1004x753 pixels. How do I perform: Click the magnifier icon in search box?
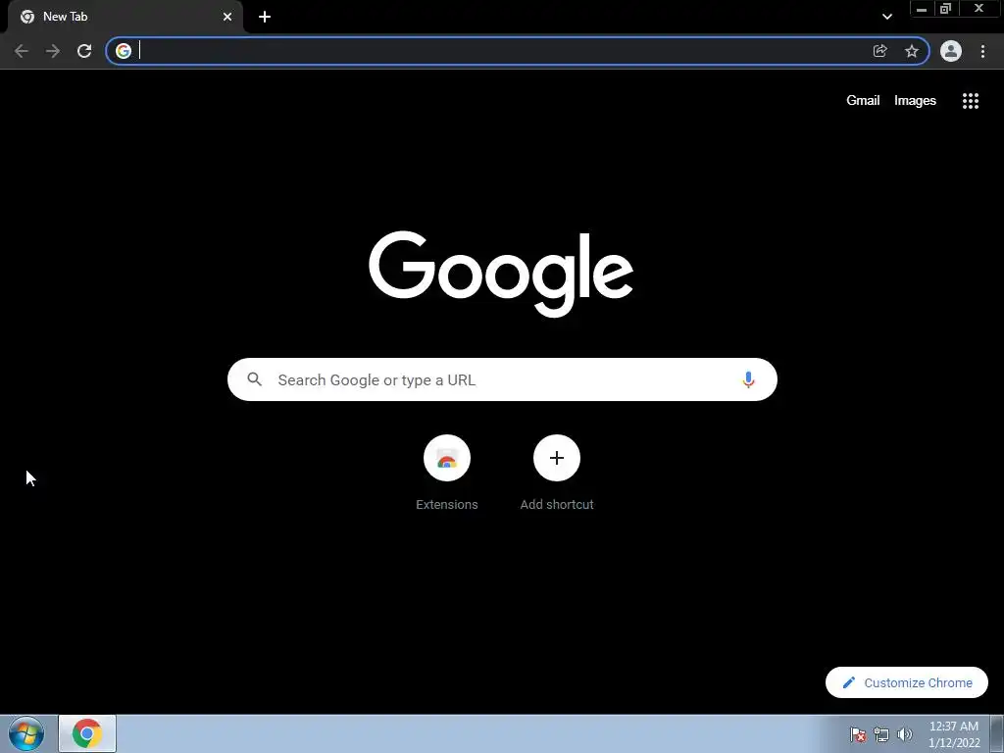pos(254,379)
